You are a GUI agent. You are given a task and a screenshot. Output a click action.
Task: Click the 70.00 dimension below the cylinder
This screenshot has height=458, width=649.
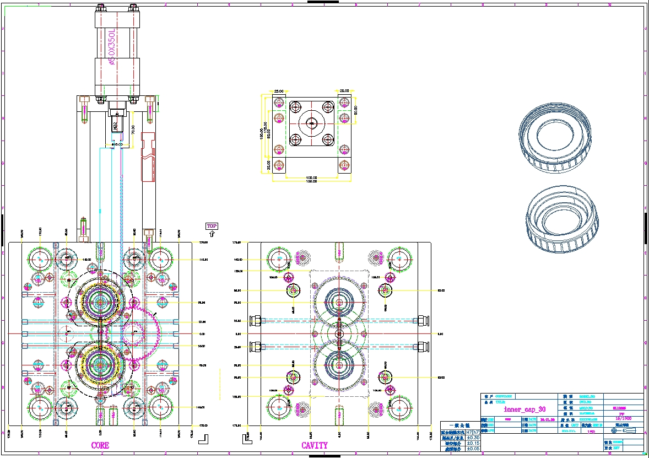tap(134, 130)
